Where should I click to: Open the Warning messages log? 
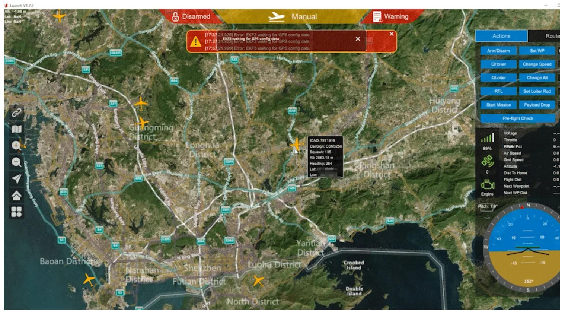coord(391,17)
